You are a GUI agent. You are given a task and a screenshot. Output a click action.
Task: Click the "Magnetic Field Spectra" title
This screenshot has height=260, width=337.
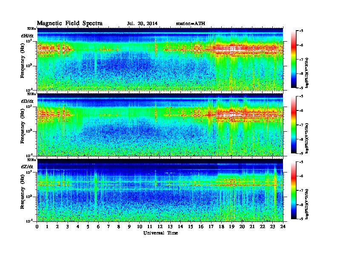pyautogui.click(x=70, y=23)
